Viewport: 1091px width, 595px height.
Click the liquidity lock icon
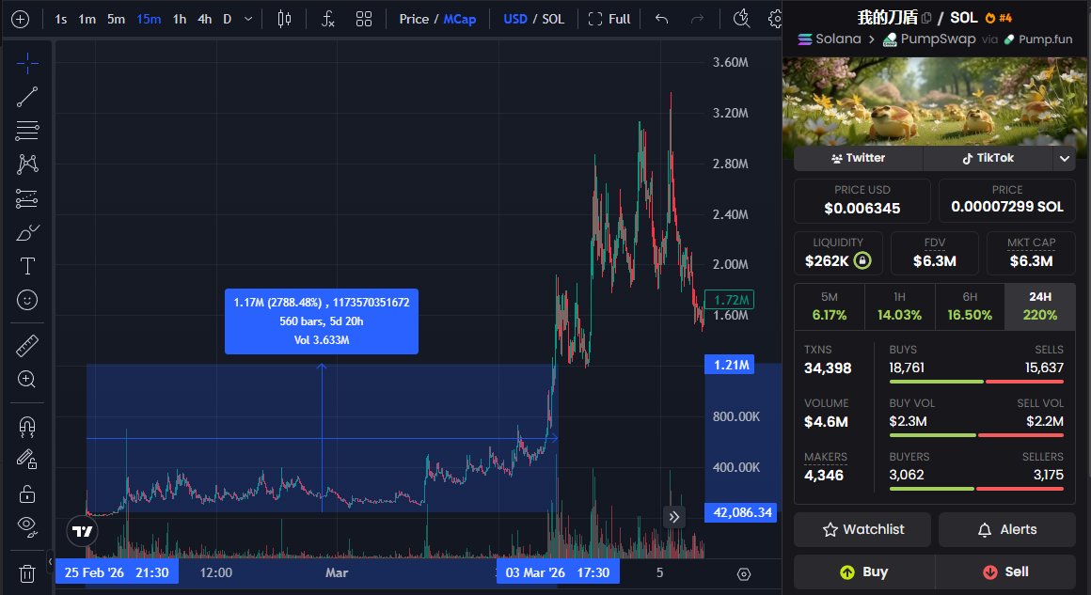[862, 261]
